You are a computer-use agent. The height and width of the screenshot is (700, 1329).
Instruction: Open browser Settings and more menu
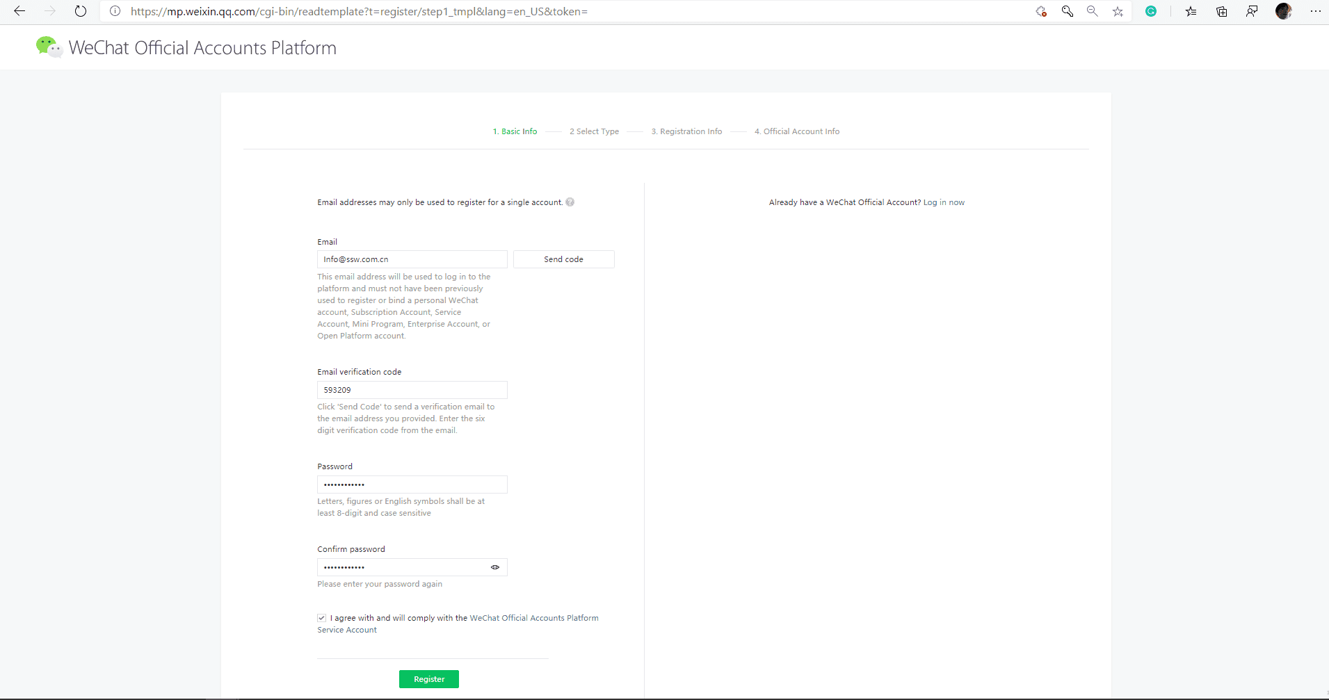pyautogui.click(x=1315, y=11)
